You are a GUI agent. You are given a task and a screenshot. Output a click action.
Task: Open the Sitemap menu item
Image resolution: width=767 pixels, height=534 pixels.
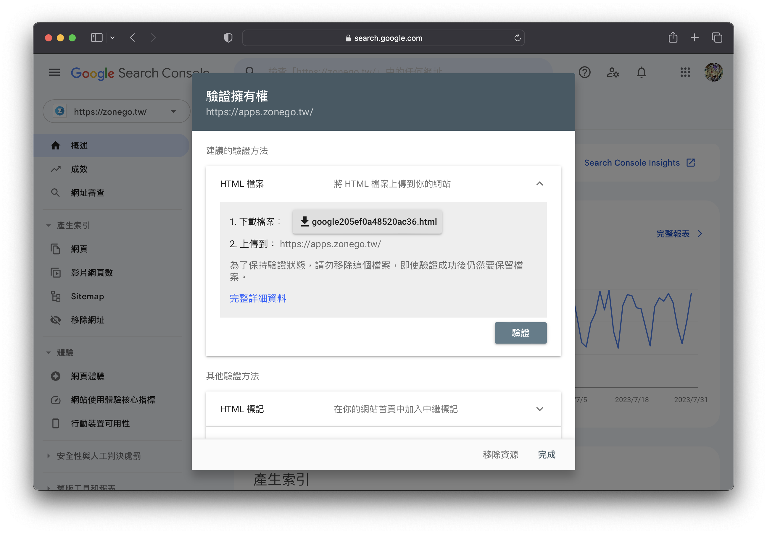(111, 296)
